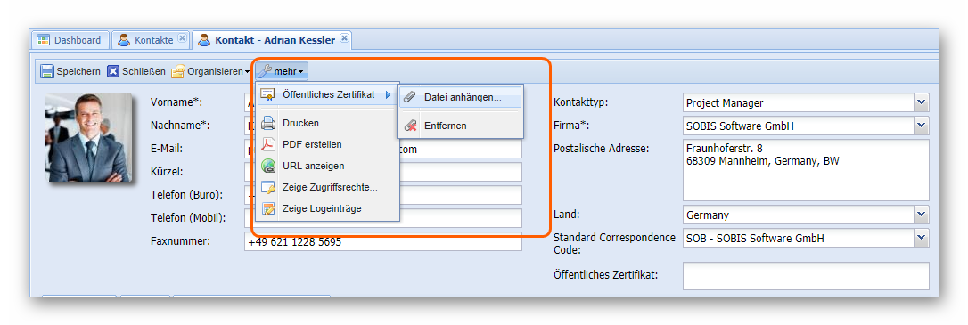Click the Datei anhängen paperclip icon
Image resolution: width=968 pixels, height=325 pixels.
click(x=410, y=97)
